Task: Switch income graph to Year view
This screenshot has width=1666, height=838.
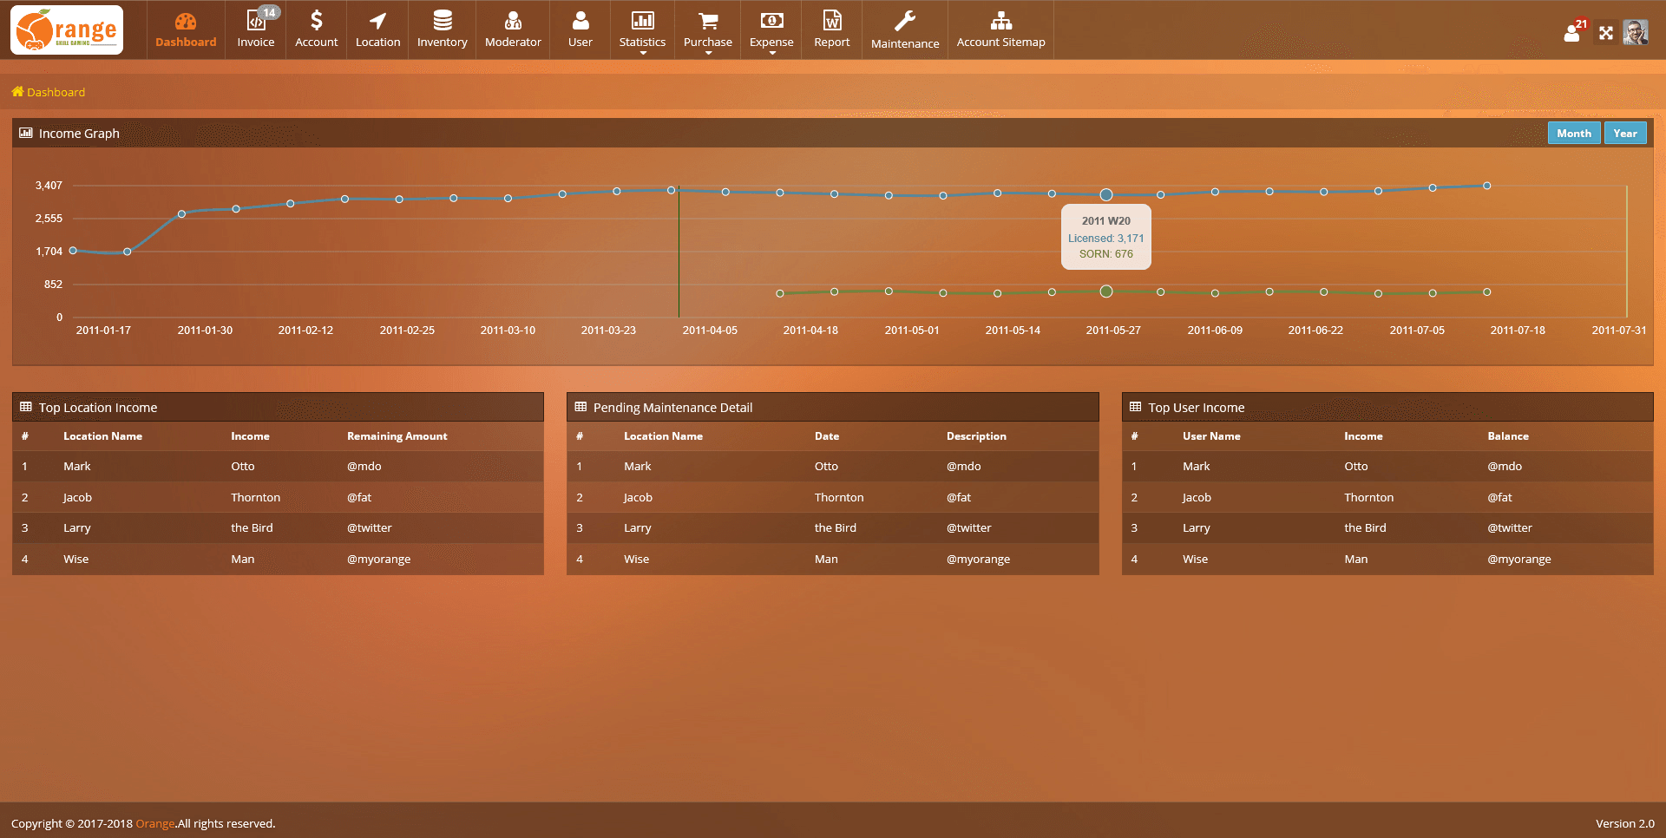Action: pos(1624,133)
